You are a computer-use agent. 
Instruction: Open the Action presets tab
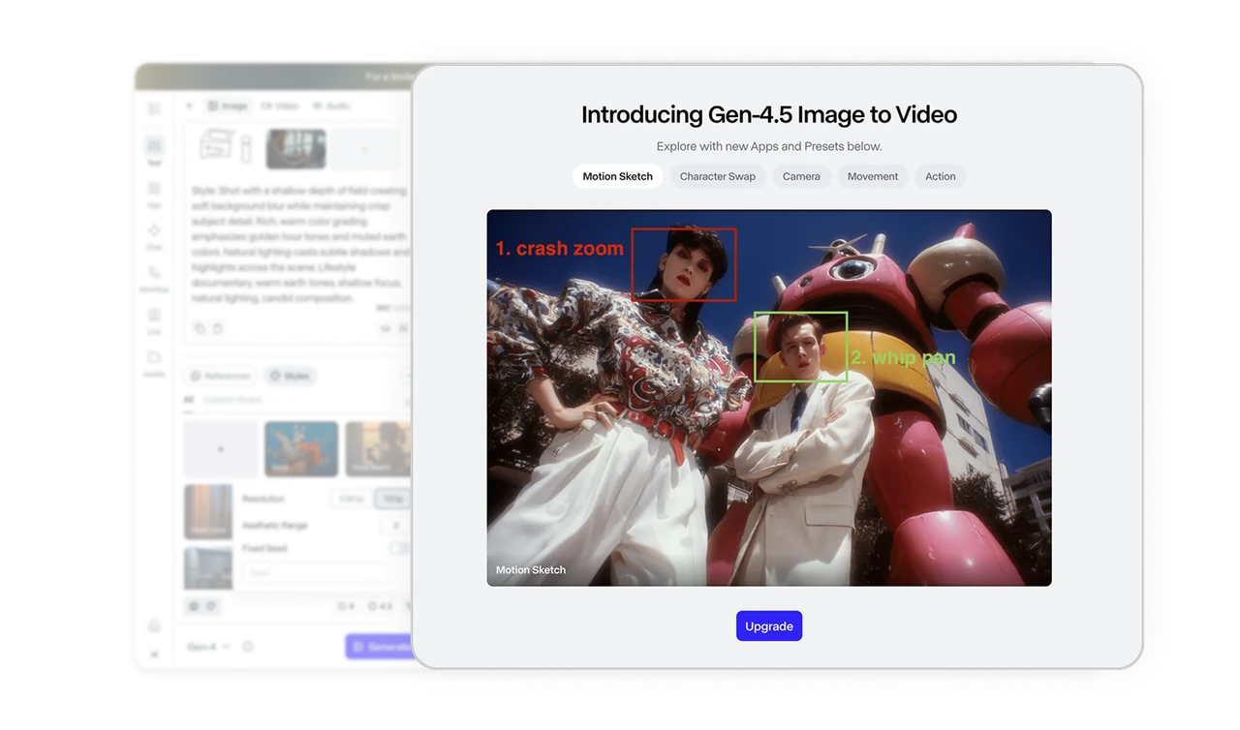(940, 176)
